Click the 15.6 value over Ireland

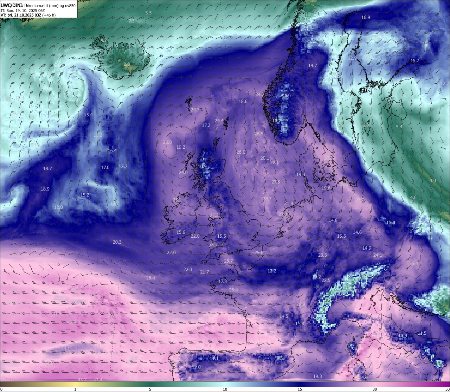tap(181, 232)
